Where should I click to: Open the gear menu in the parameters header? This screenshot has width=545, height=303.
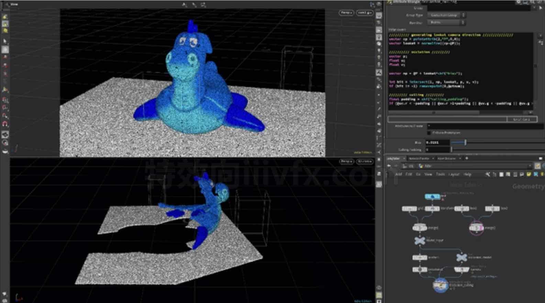click(519, 2)
